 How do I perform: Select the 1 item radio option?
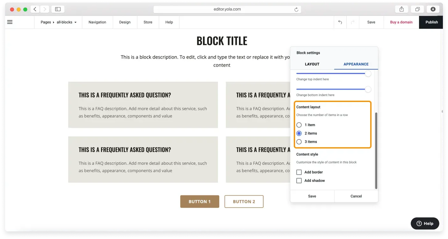(x=299, y=125)
